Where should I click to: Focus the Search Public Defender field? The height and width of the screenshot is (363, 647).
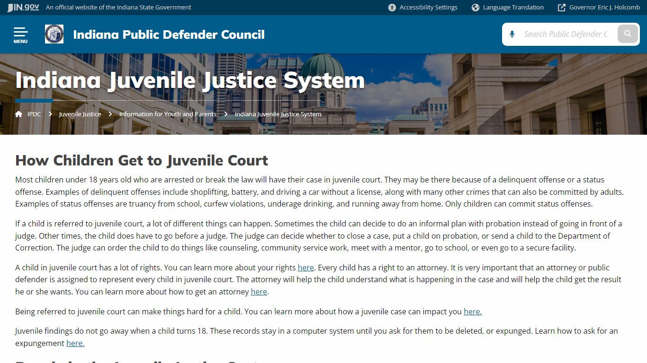565,34
